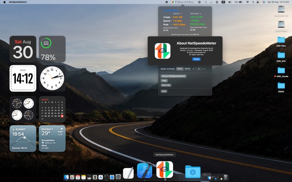
Task: Click the screen recording status icon
Action: click(x=166, y=2)
